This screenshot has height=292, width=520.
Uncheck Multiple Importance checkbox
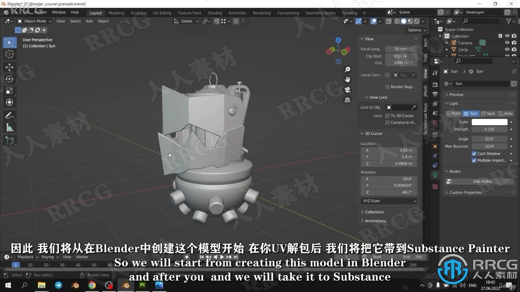click(x=474, y=161)
